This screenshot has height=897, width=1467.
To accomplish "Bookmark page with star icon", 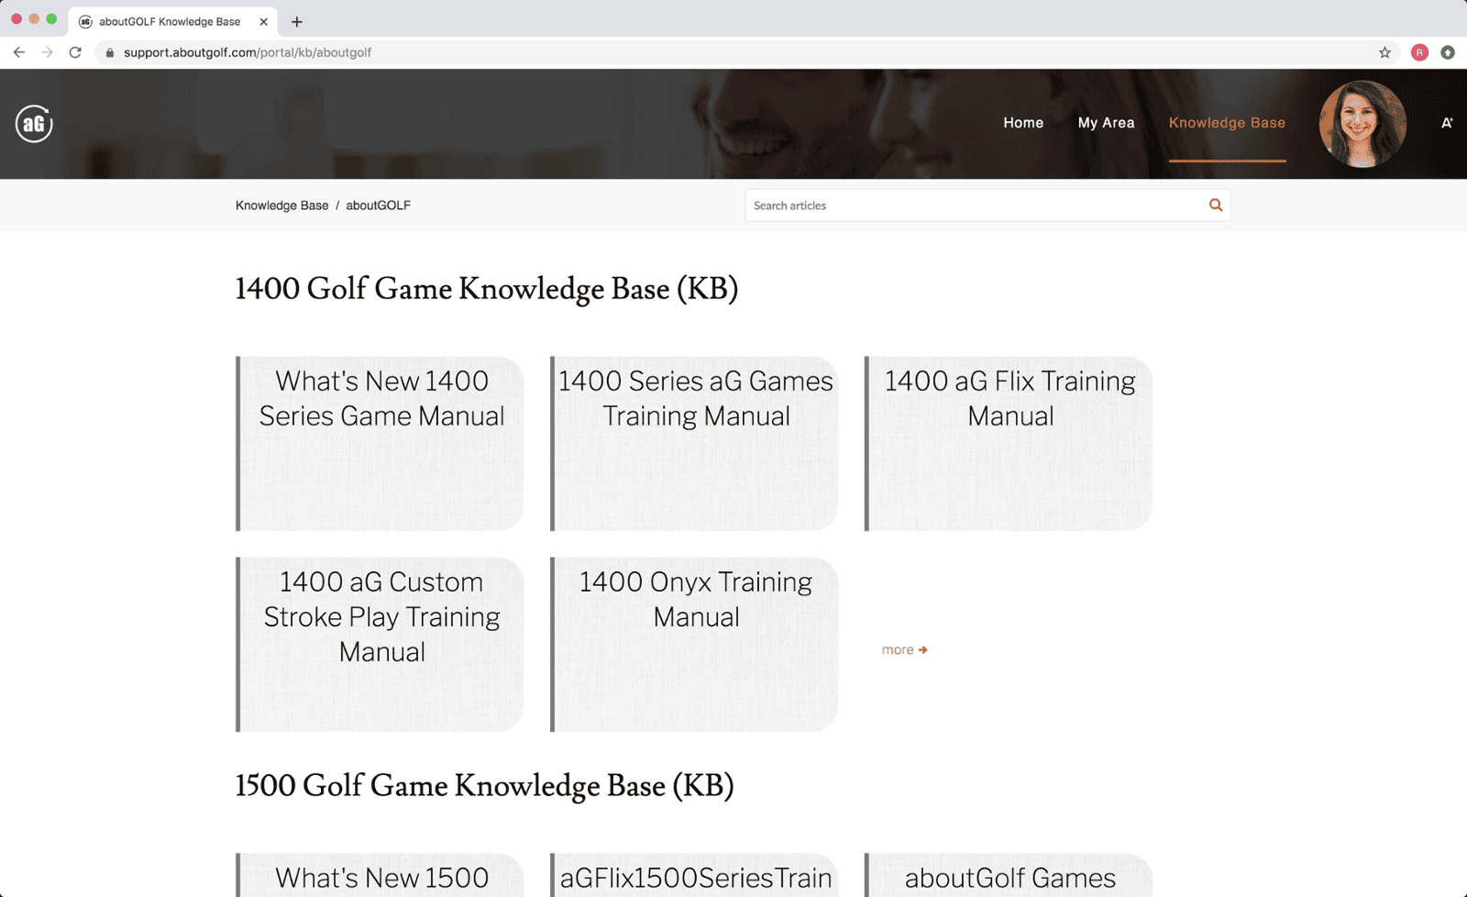I will pyautogui.click(x=1384, y=52).
